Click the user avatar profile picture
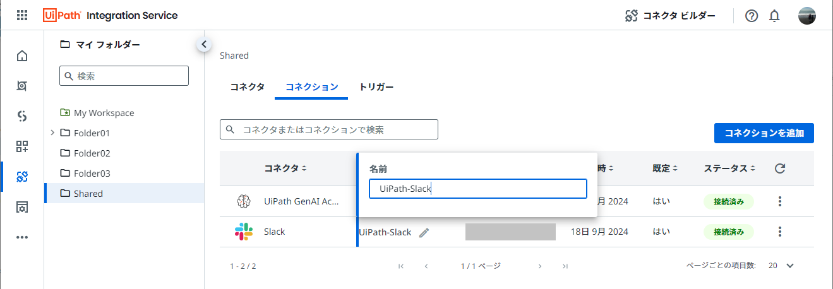Image resolution: width=833 pixels, height=289 pixels. click(x=807, y=16)
